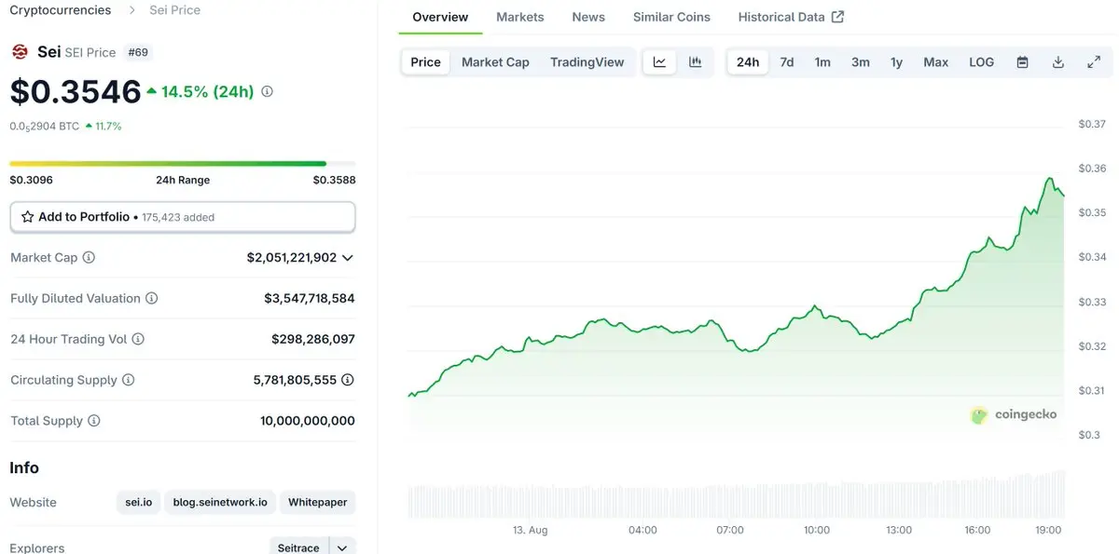Show Market Cap info tooltip icon
This screenshot has height=554, width=1119.
pyautogui.click(x=89, y=257)
